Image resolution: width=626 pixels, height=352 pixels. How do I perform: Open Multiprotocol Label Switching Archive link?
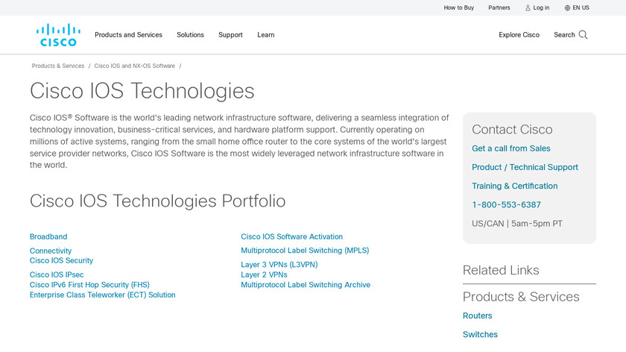(306, 285)
